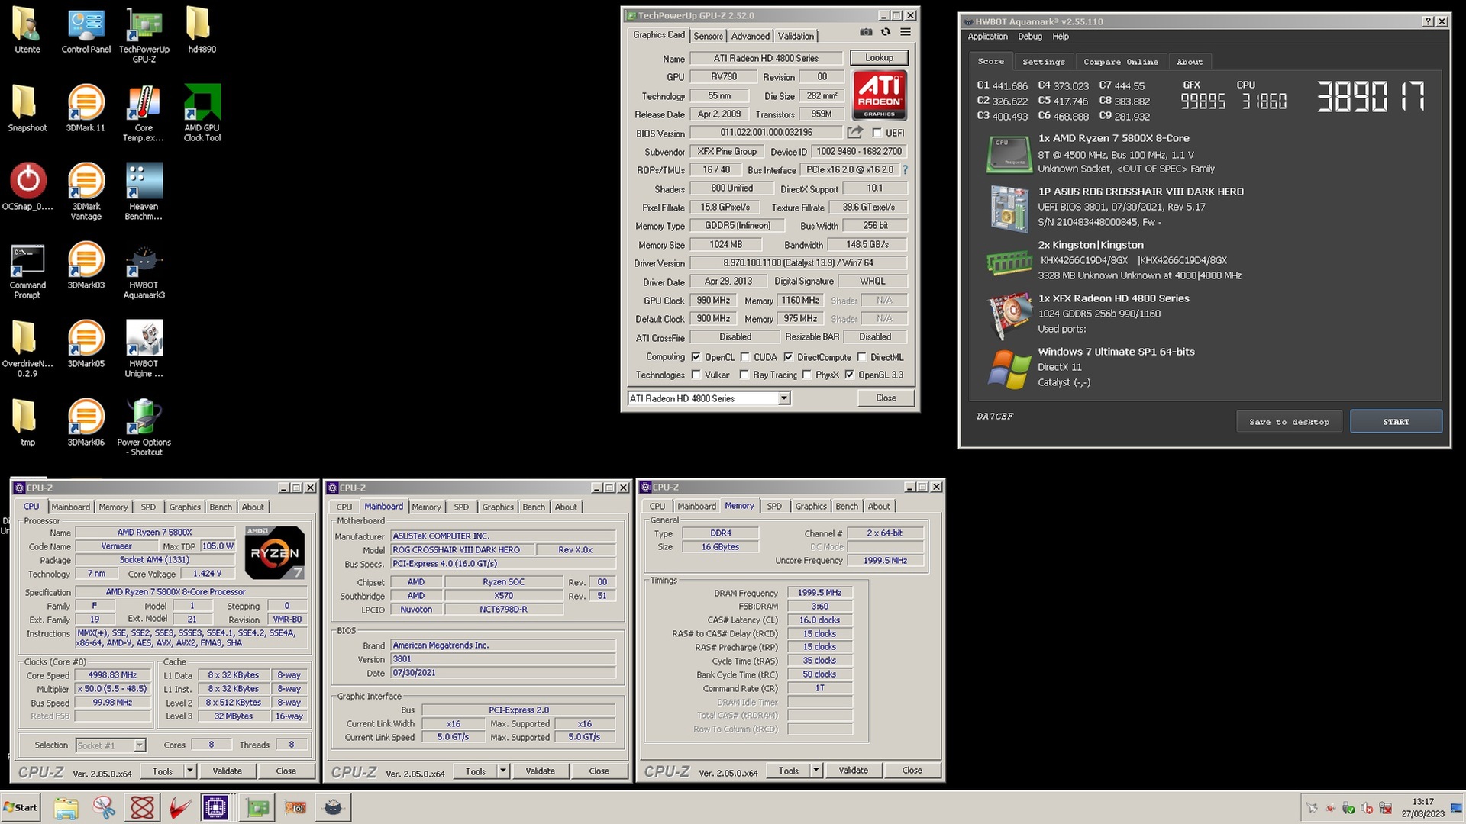This screenshot has height=824, width=1466.
Task: Click the ATI Radeon Graphics logo
Action: (880, 95)
